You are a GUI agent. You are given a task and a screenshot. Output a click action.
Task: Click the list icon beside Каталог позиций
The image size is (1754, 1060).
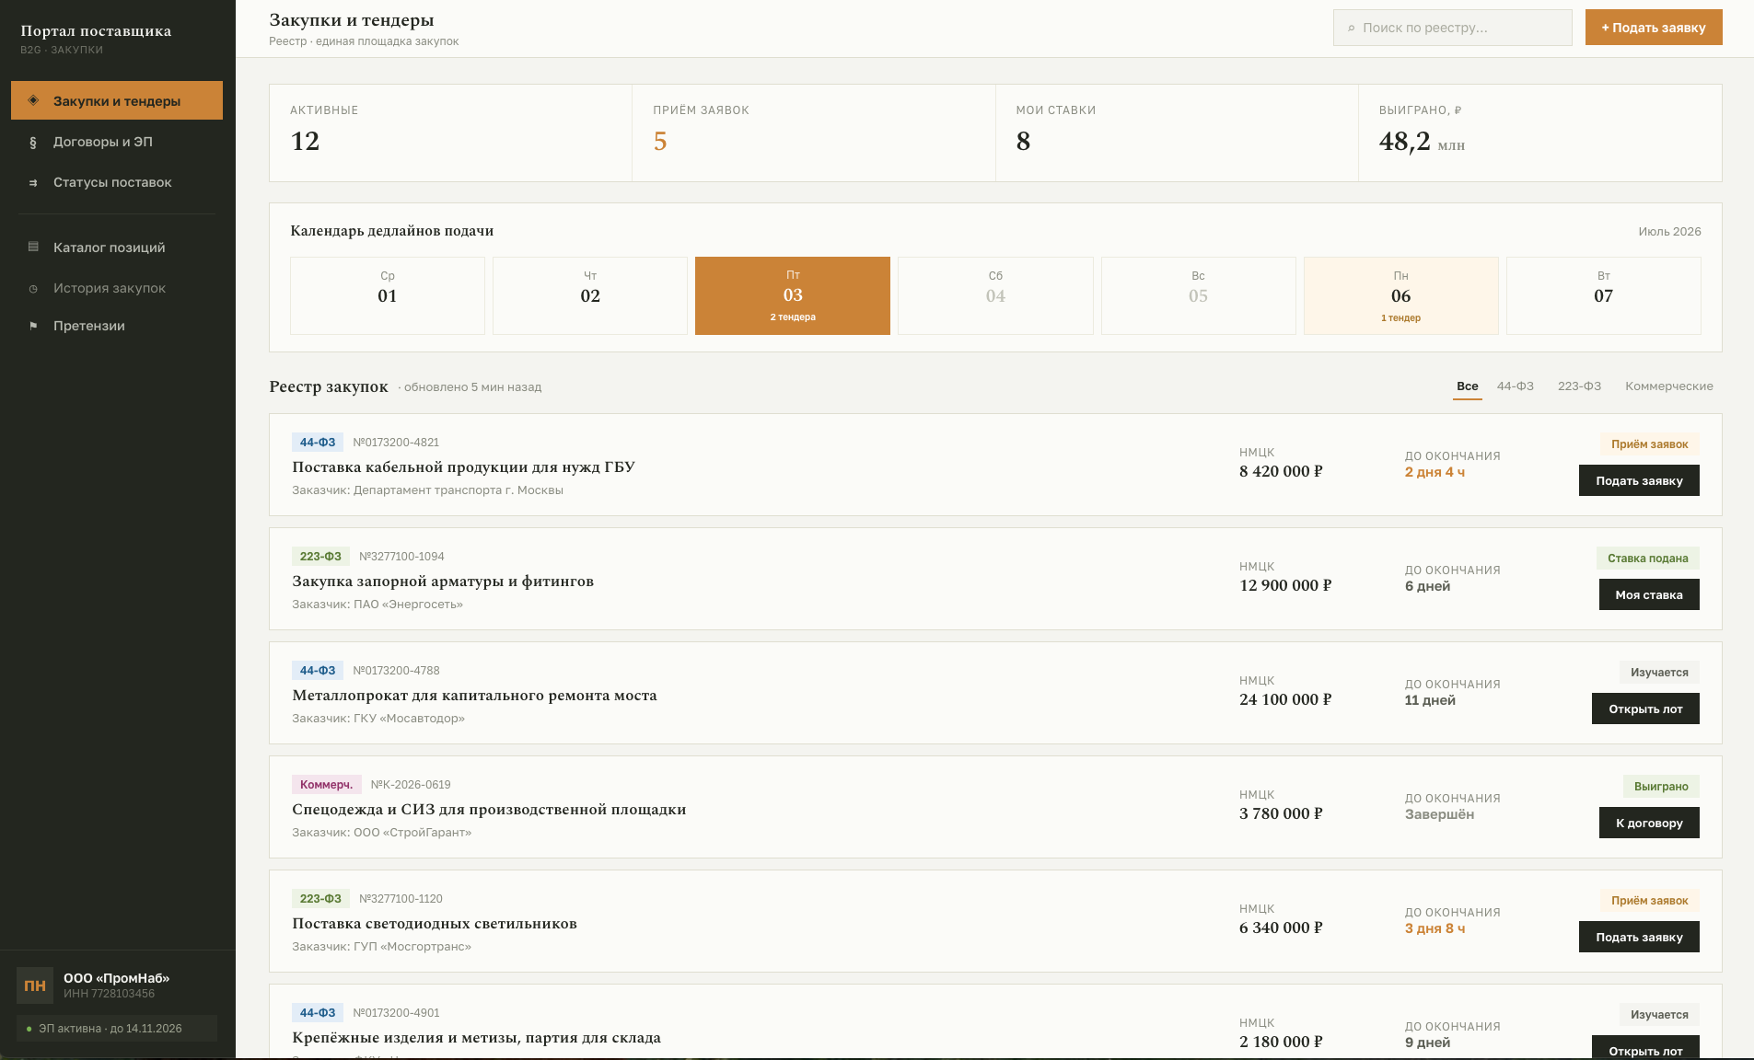pyautogui.click(x=33, y=247)
